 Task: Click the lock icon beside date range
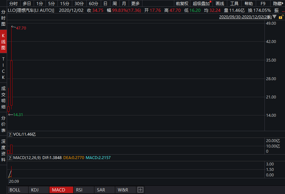coord(281,17)
